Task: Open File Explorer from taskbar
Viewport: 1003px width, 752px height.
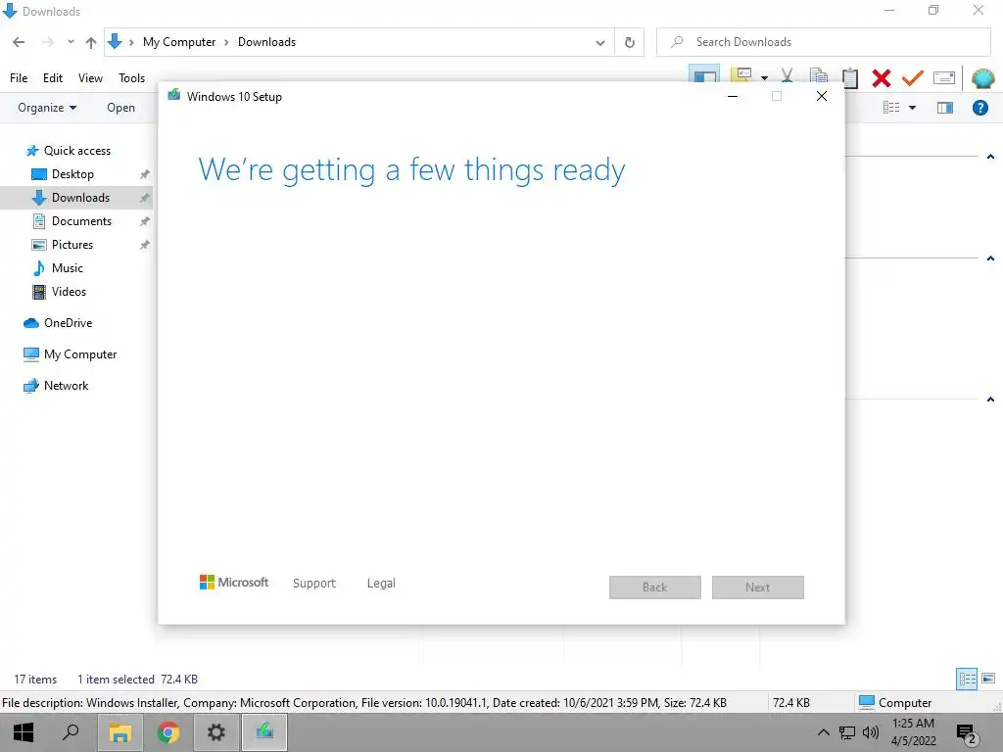Action: click(x=119, y=732)
